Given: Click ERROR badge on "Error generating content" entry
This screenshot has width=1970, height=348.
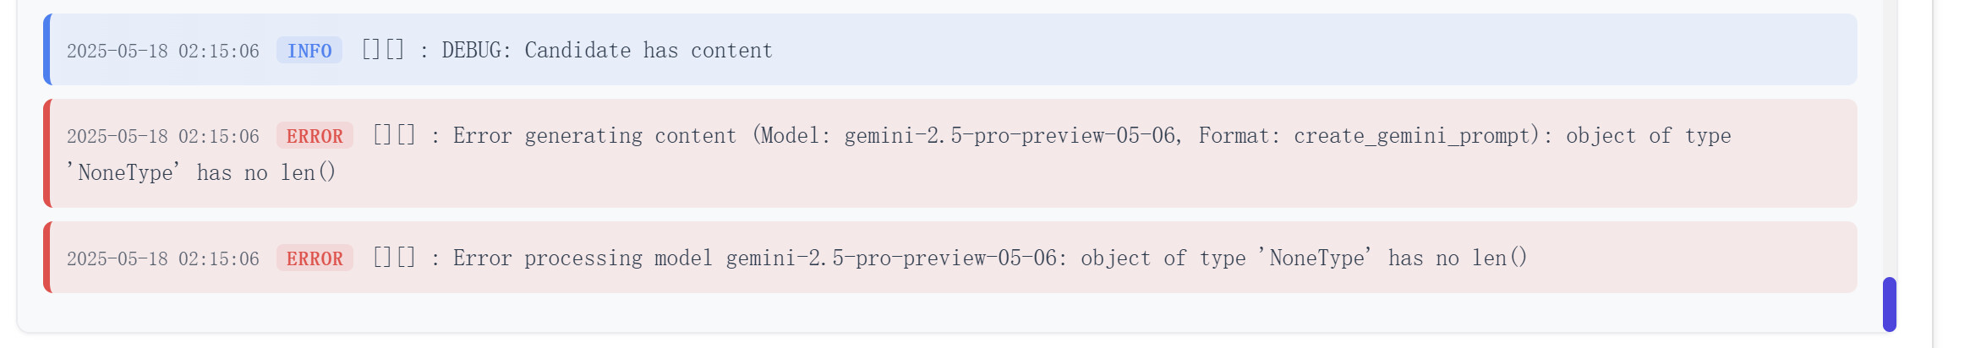Looking at the screenshot, I should click(x=315, y=136).
